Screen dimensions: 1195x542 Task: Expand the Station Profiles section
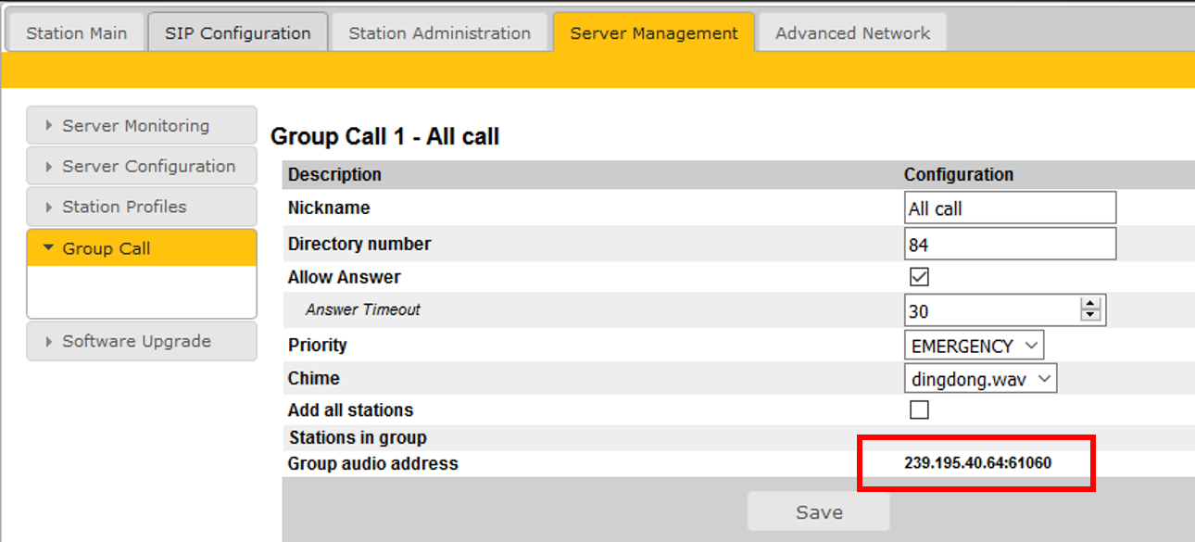pos(142,207)
